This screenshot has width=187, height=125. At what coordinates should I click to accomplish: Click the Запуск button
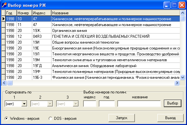coord(122,118)
